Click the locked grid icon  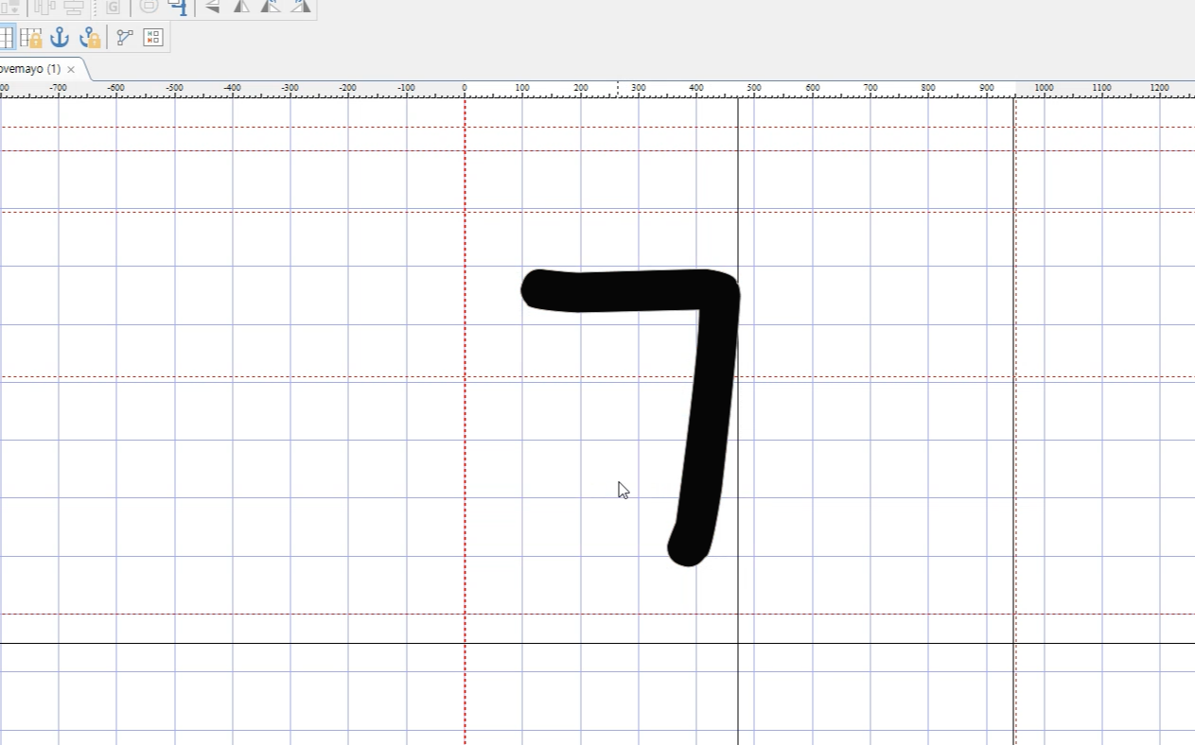click(30, 38)
